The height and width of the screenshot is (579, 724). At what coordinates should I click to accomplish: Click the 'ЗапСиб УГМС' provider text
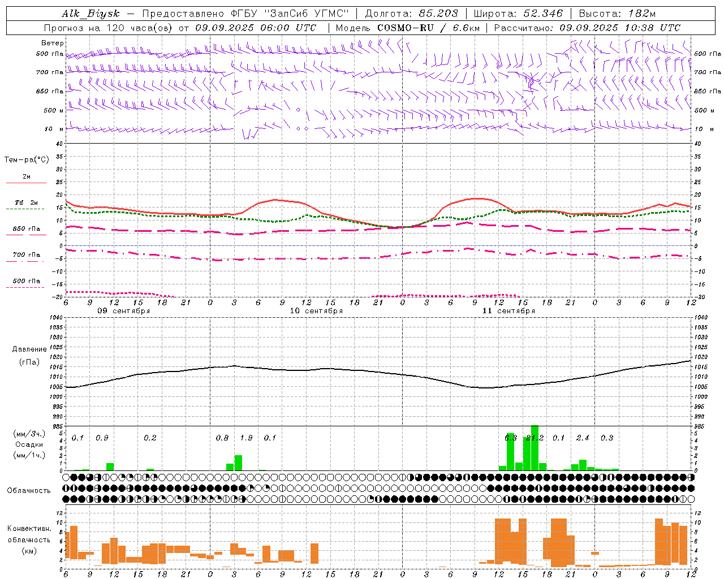pyautogui.click(x=307, y=14)
